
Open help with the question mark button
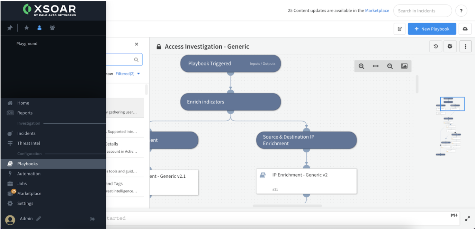pos(461,11)
